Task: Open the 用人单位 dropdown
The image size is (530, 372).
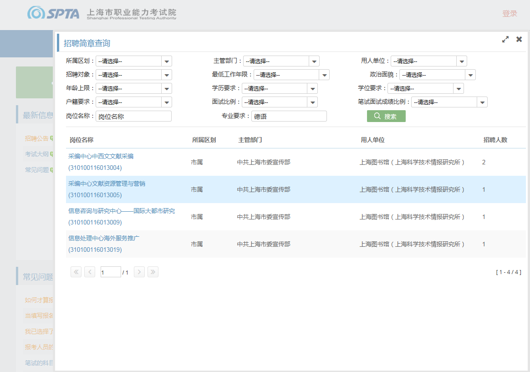Action: 428,61
